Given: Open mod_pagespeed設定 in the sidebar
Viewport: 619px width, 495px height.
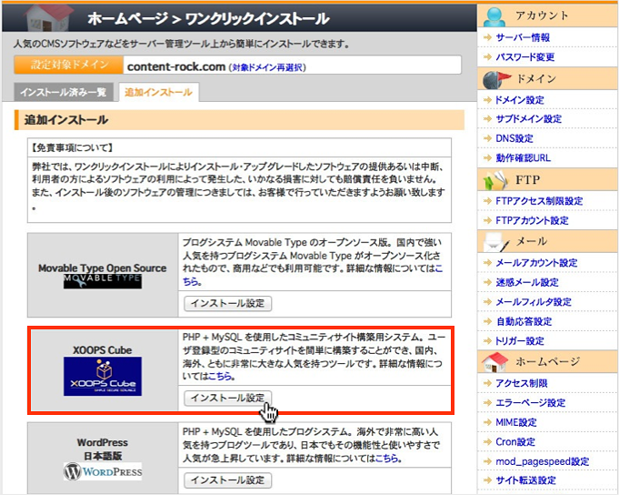Looking at the screenshot, I should pos(543,461).
